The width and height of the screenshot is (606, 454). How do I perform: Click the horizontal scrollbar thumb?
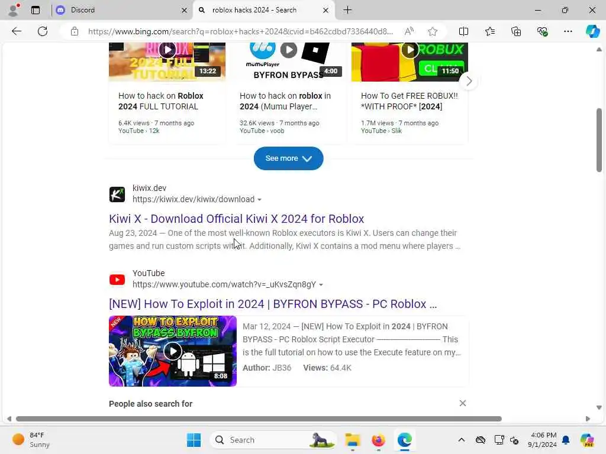(259, 419)
